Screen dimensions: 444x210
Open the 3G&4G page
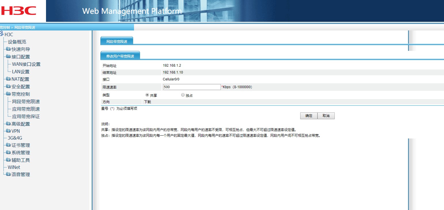[x=15, y=138]
